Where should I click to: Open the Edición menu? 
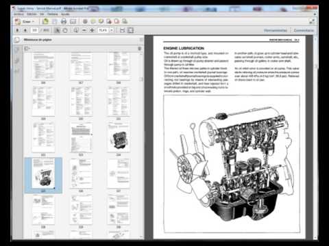[32, 14]
